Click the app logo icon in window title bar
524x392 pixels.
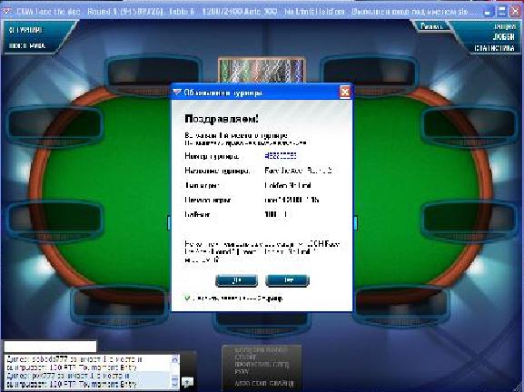point(6,12)
